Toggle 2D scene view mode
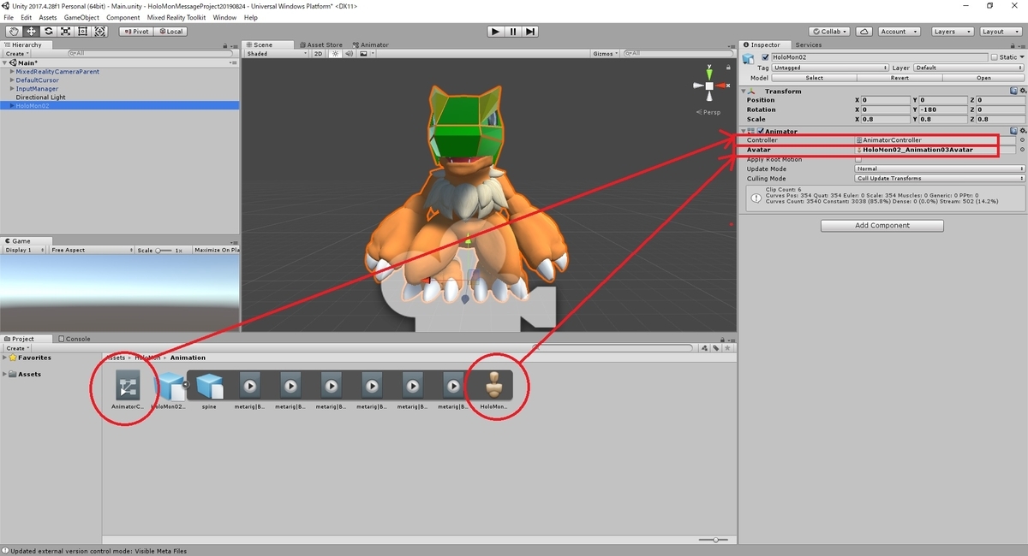This screenshot has height=556, width=1028. pos(318,53)
